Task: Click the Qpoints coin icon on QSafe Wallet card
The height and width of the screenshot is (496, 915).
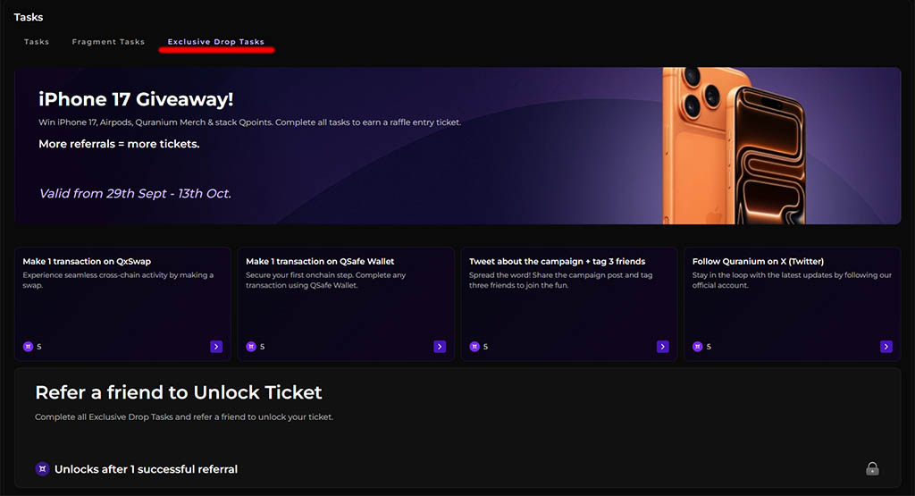Action: click(251, 347)
